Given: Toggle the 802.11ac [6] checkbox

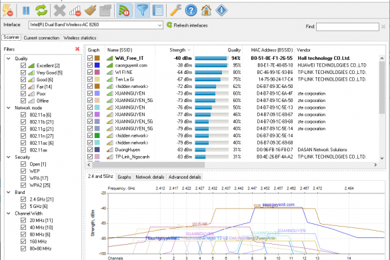Looking at the screenshot, I should pyautogui.click(x=23, y=143).
